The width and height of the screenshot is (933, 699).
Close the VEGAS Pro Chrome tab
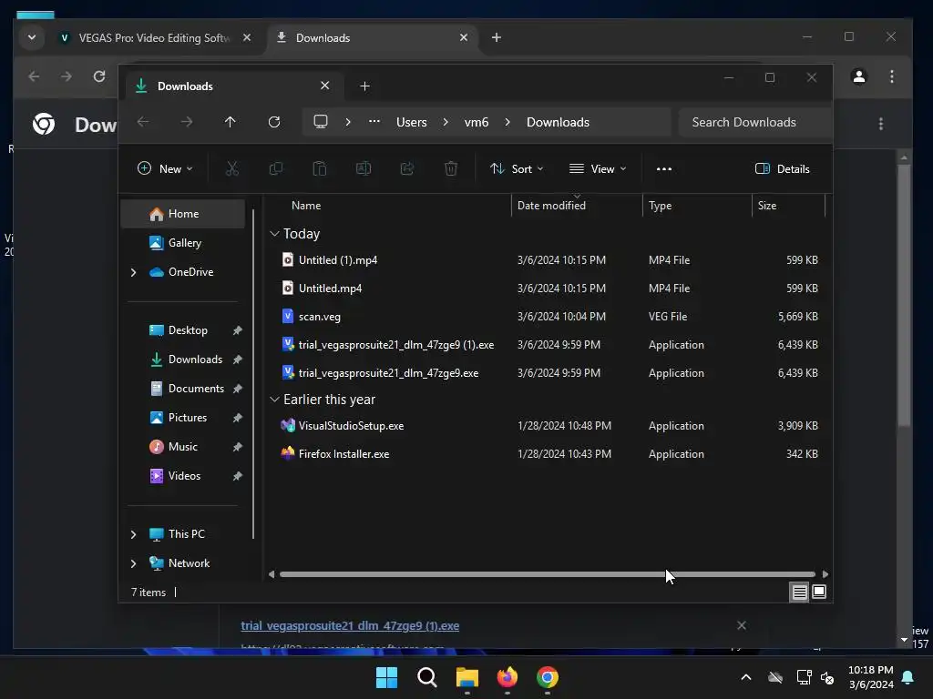pos(247,37)
